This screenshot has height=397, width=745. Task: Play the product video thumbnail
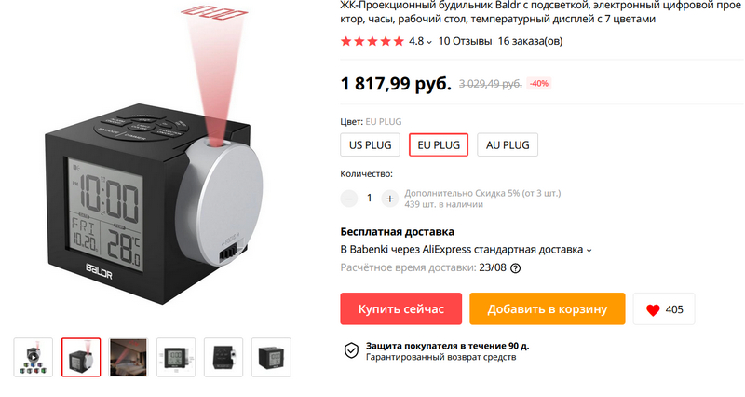(34, 358)
